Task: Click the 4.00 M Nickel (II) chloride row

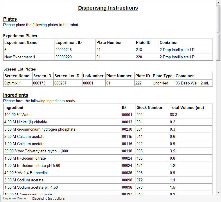Action: (26, 122)
